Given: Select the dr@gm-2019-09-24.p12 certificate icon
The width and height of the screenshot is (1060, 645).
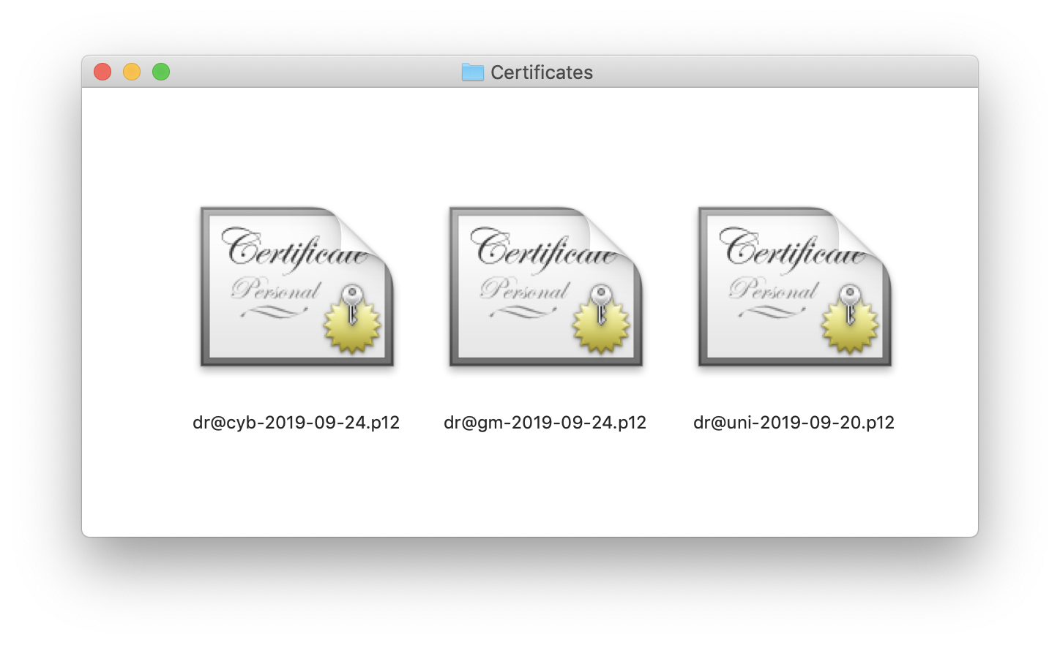Looking at the screenshot, I should click(x=546, y=287).
